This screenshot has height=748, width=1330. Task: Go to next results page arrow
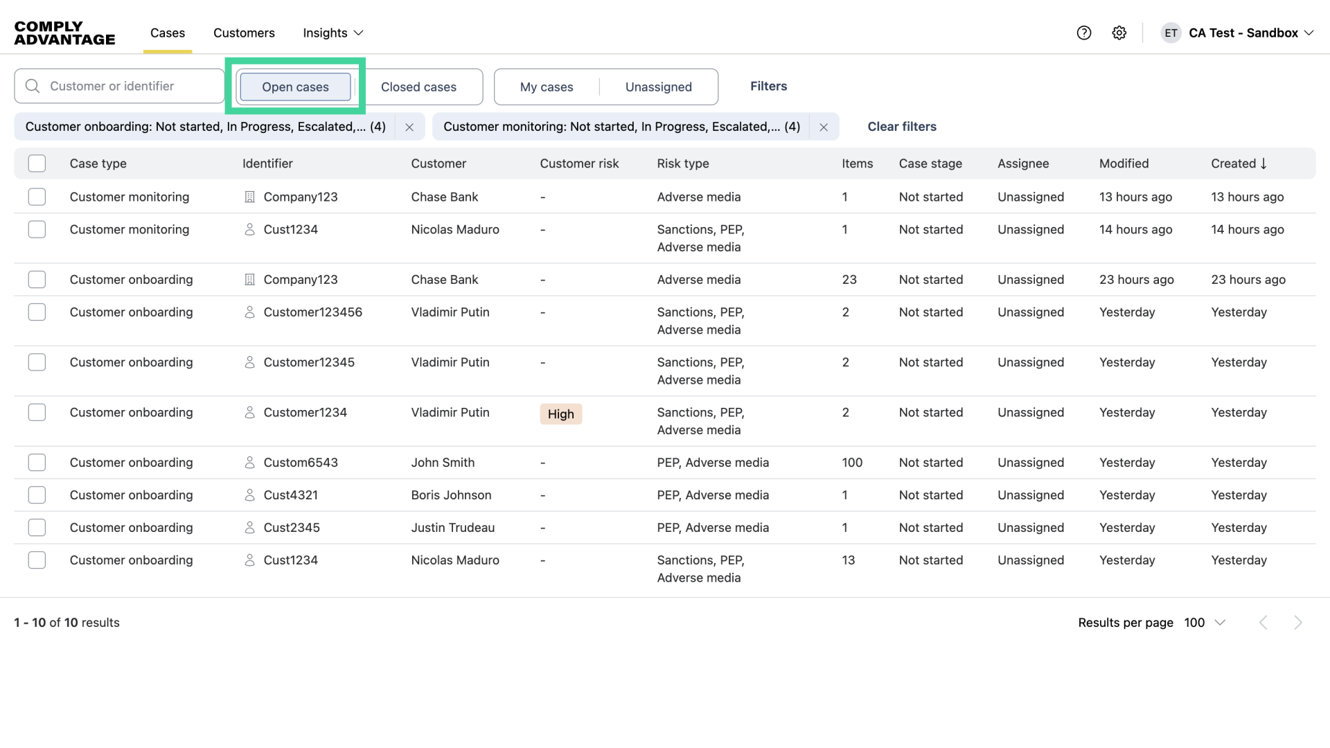point(1297,623)
